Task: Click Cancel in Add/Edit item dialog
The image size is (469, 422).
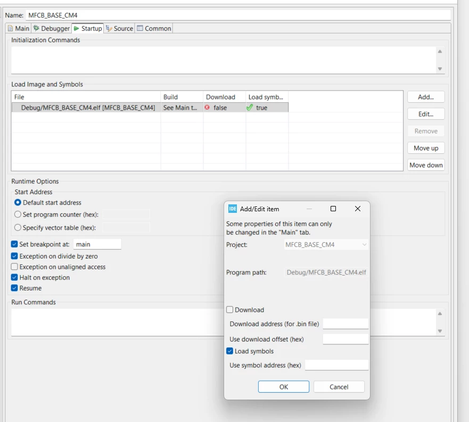Action: (339, 387)
